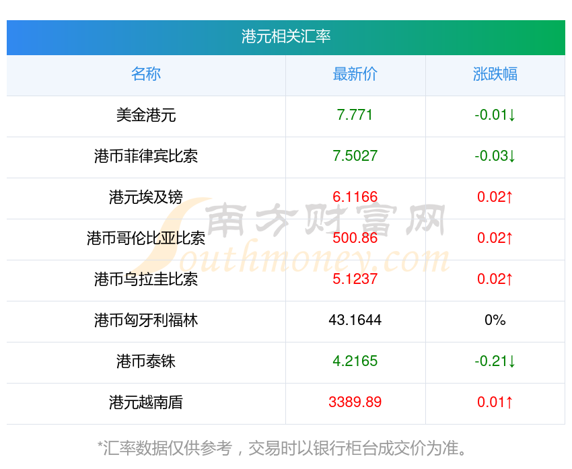Select the -0.21↓ change value
The width and height of the screenshot is (572, 469).
[495, 361]
